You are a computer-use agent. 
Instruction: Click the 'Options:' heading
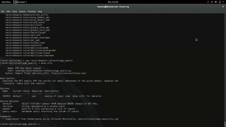tap(5, 89)
